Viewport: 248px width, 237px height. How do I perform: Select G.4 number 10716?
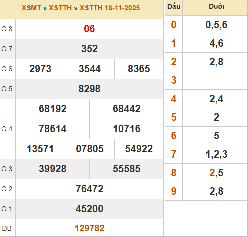(127, 129)
